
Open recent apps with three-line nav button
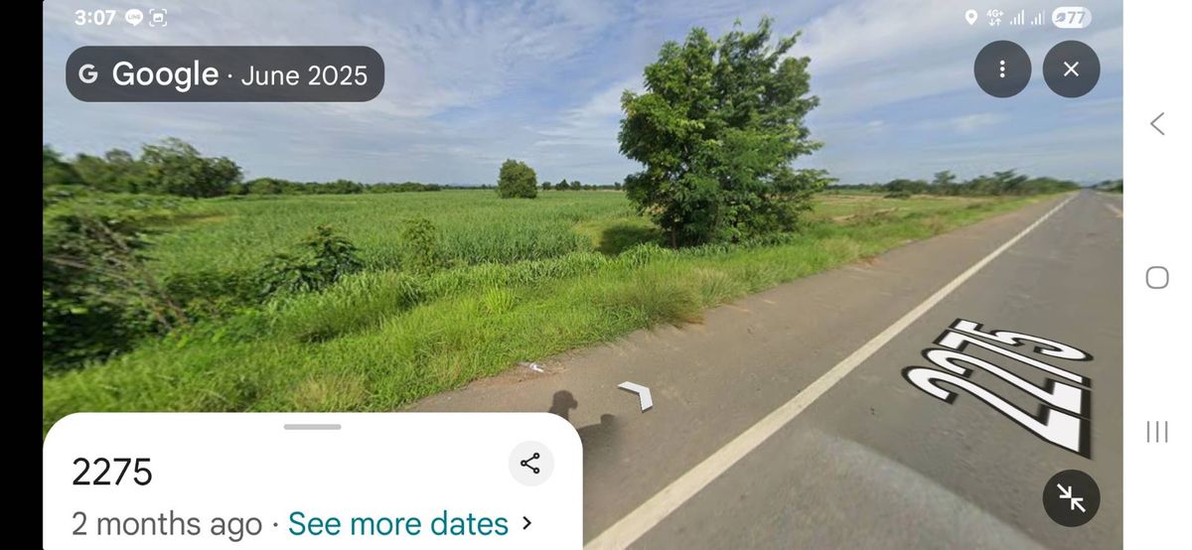1157,431
